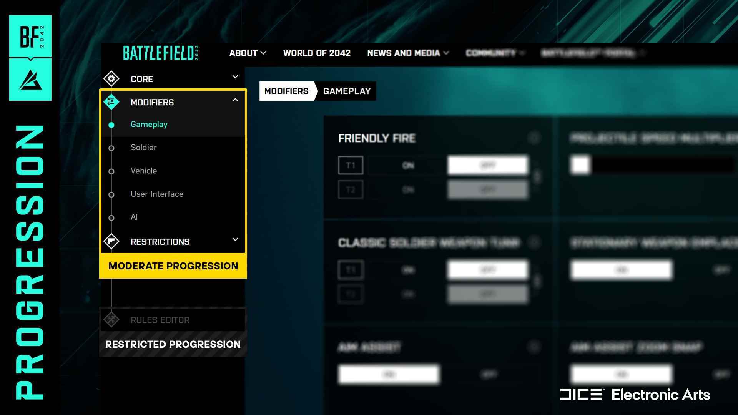Click the Rules Editor diamond icon

click(x=111, y=320)
